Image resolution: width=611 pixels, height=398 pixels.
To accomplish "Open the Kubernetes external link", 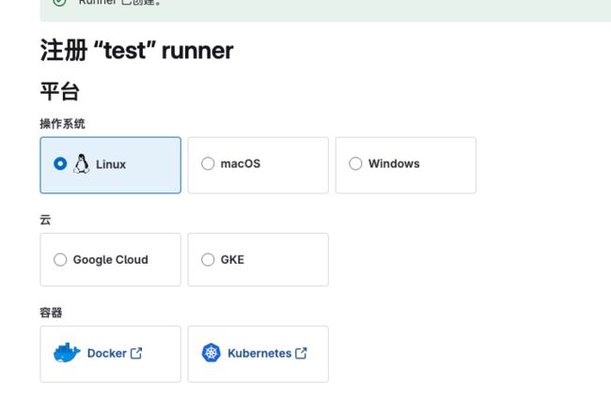I will click(x=267, y=353).
